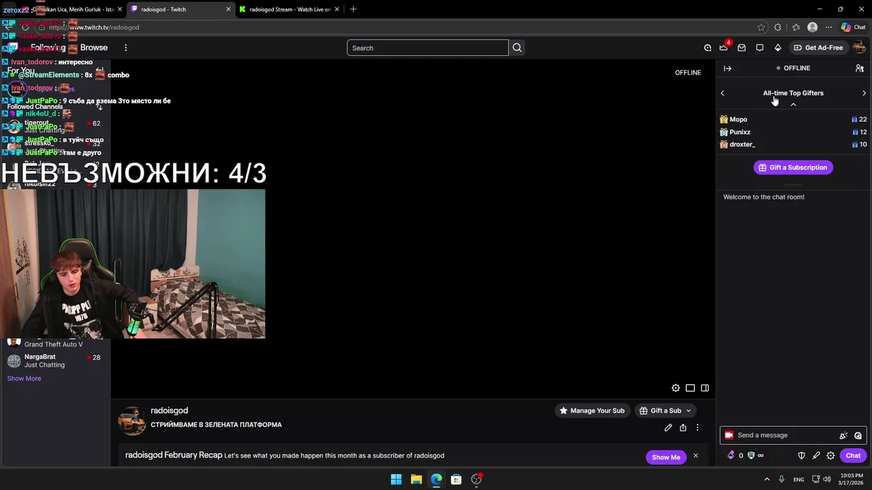
Task: Open the Prime loot crown icon
Action: click(723, 48)
